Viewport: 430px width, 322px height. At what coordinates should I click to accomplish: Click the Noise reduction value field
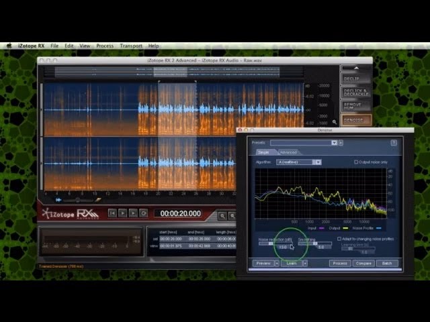[x=282, y=248]
